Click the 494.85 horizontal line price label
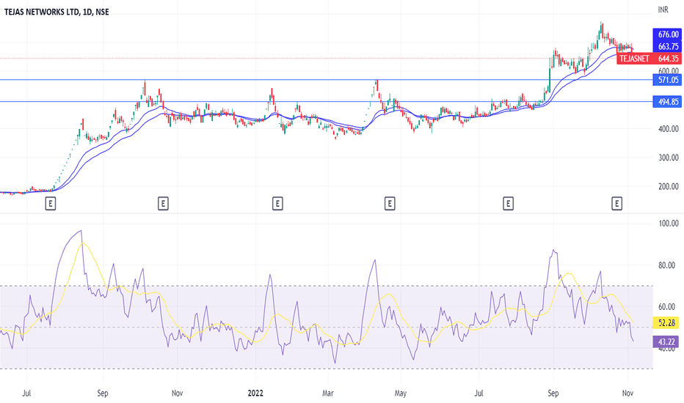The image size is (684, 403). tap(667, 102)
